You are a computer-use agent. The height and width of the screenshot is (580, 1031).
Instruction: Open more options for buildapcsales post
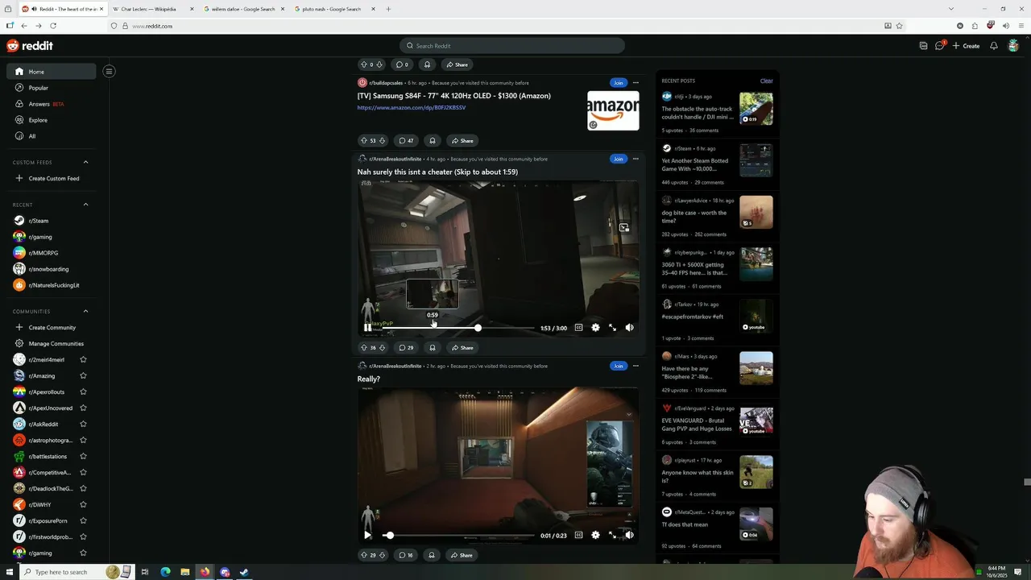point(636,82)
